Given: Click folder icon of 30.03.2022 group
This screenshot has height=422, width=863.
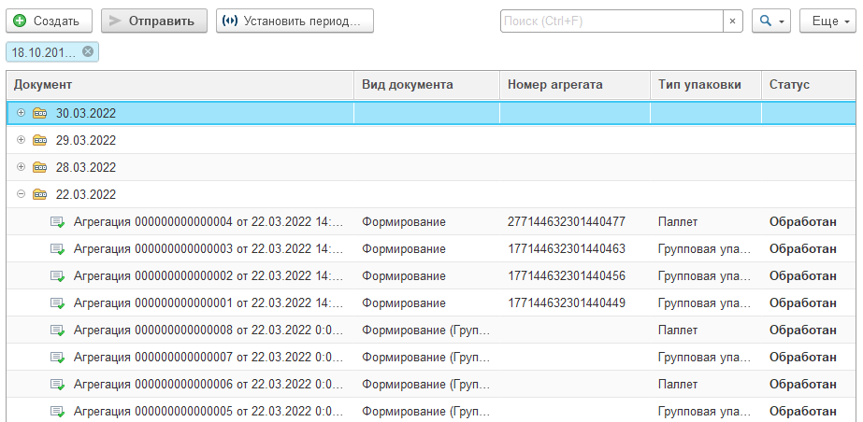Looking at the screenshot, I should tap(39, 113).
